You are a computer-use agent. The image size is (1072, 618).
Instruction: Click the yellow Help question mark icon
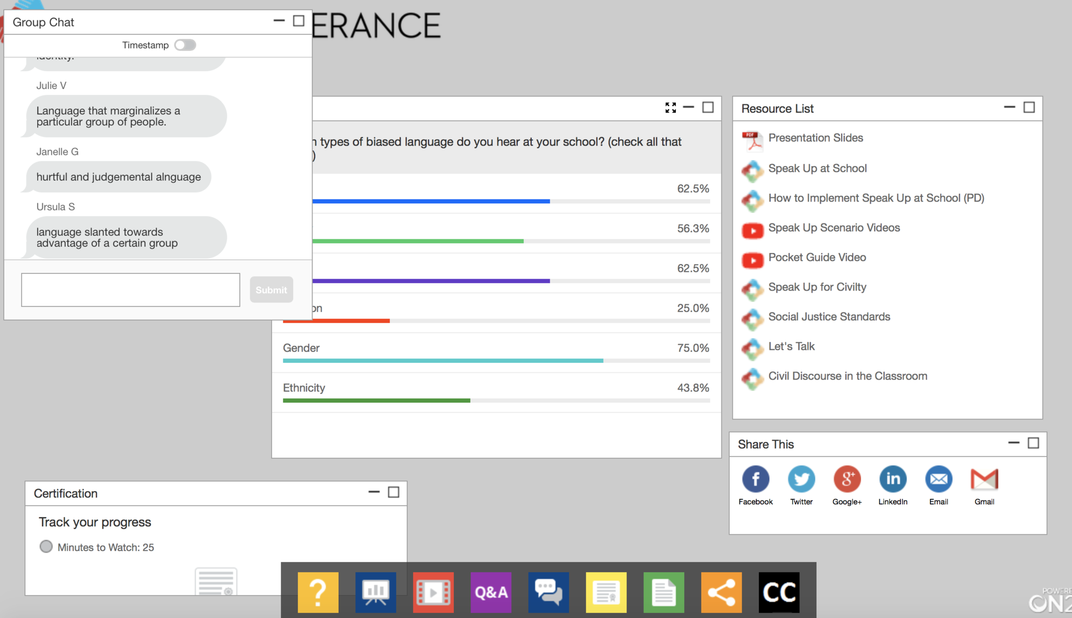318,592
